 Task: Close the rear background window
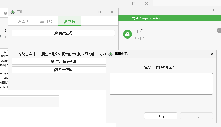(146, 4)
